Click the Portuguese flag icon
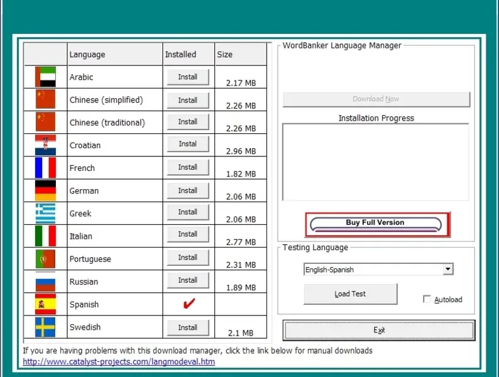 click(x=45, y=259)
